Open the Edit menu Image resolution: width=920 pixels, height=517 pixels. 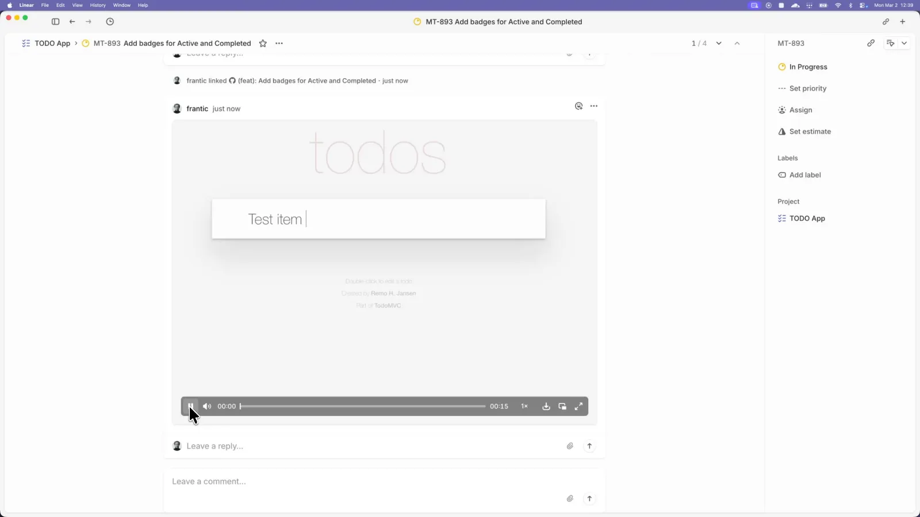click(60, 5)
